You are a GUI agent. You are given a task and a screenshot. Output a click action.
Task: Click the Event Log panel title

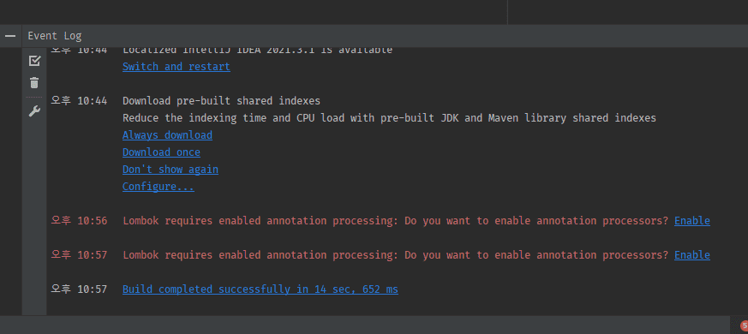click(x=54, y=36)
